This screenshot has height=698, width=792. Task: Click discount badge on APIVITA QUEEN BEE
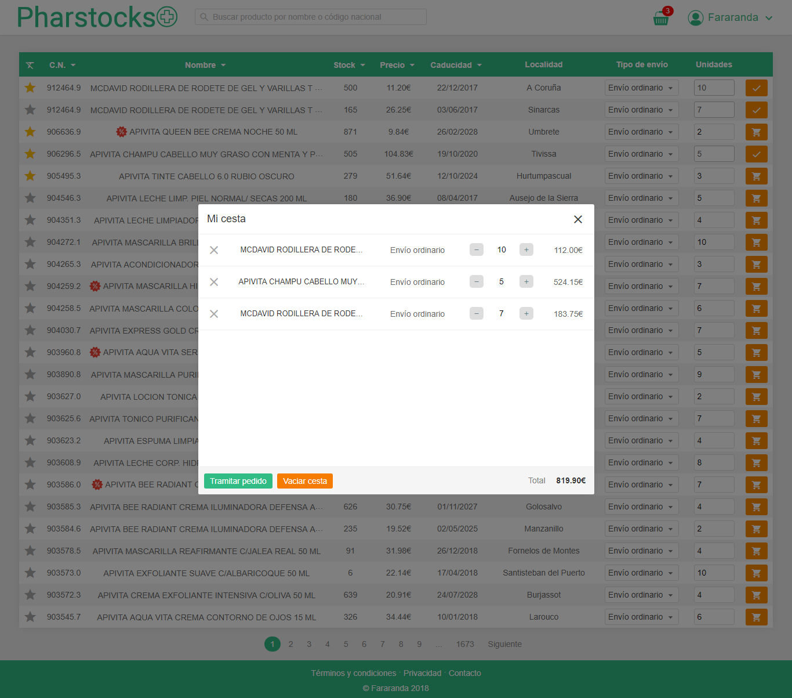coord(121,132)
